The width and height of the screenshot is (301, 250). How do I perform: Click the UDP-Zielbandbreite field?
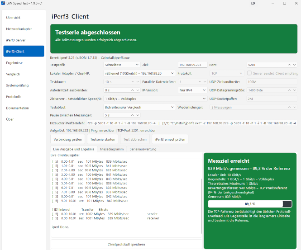272,82
